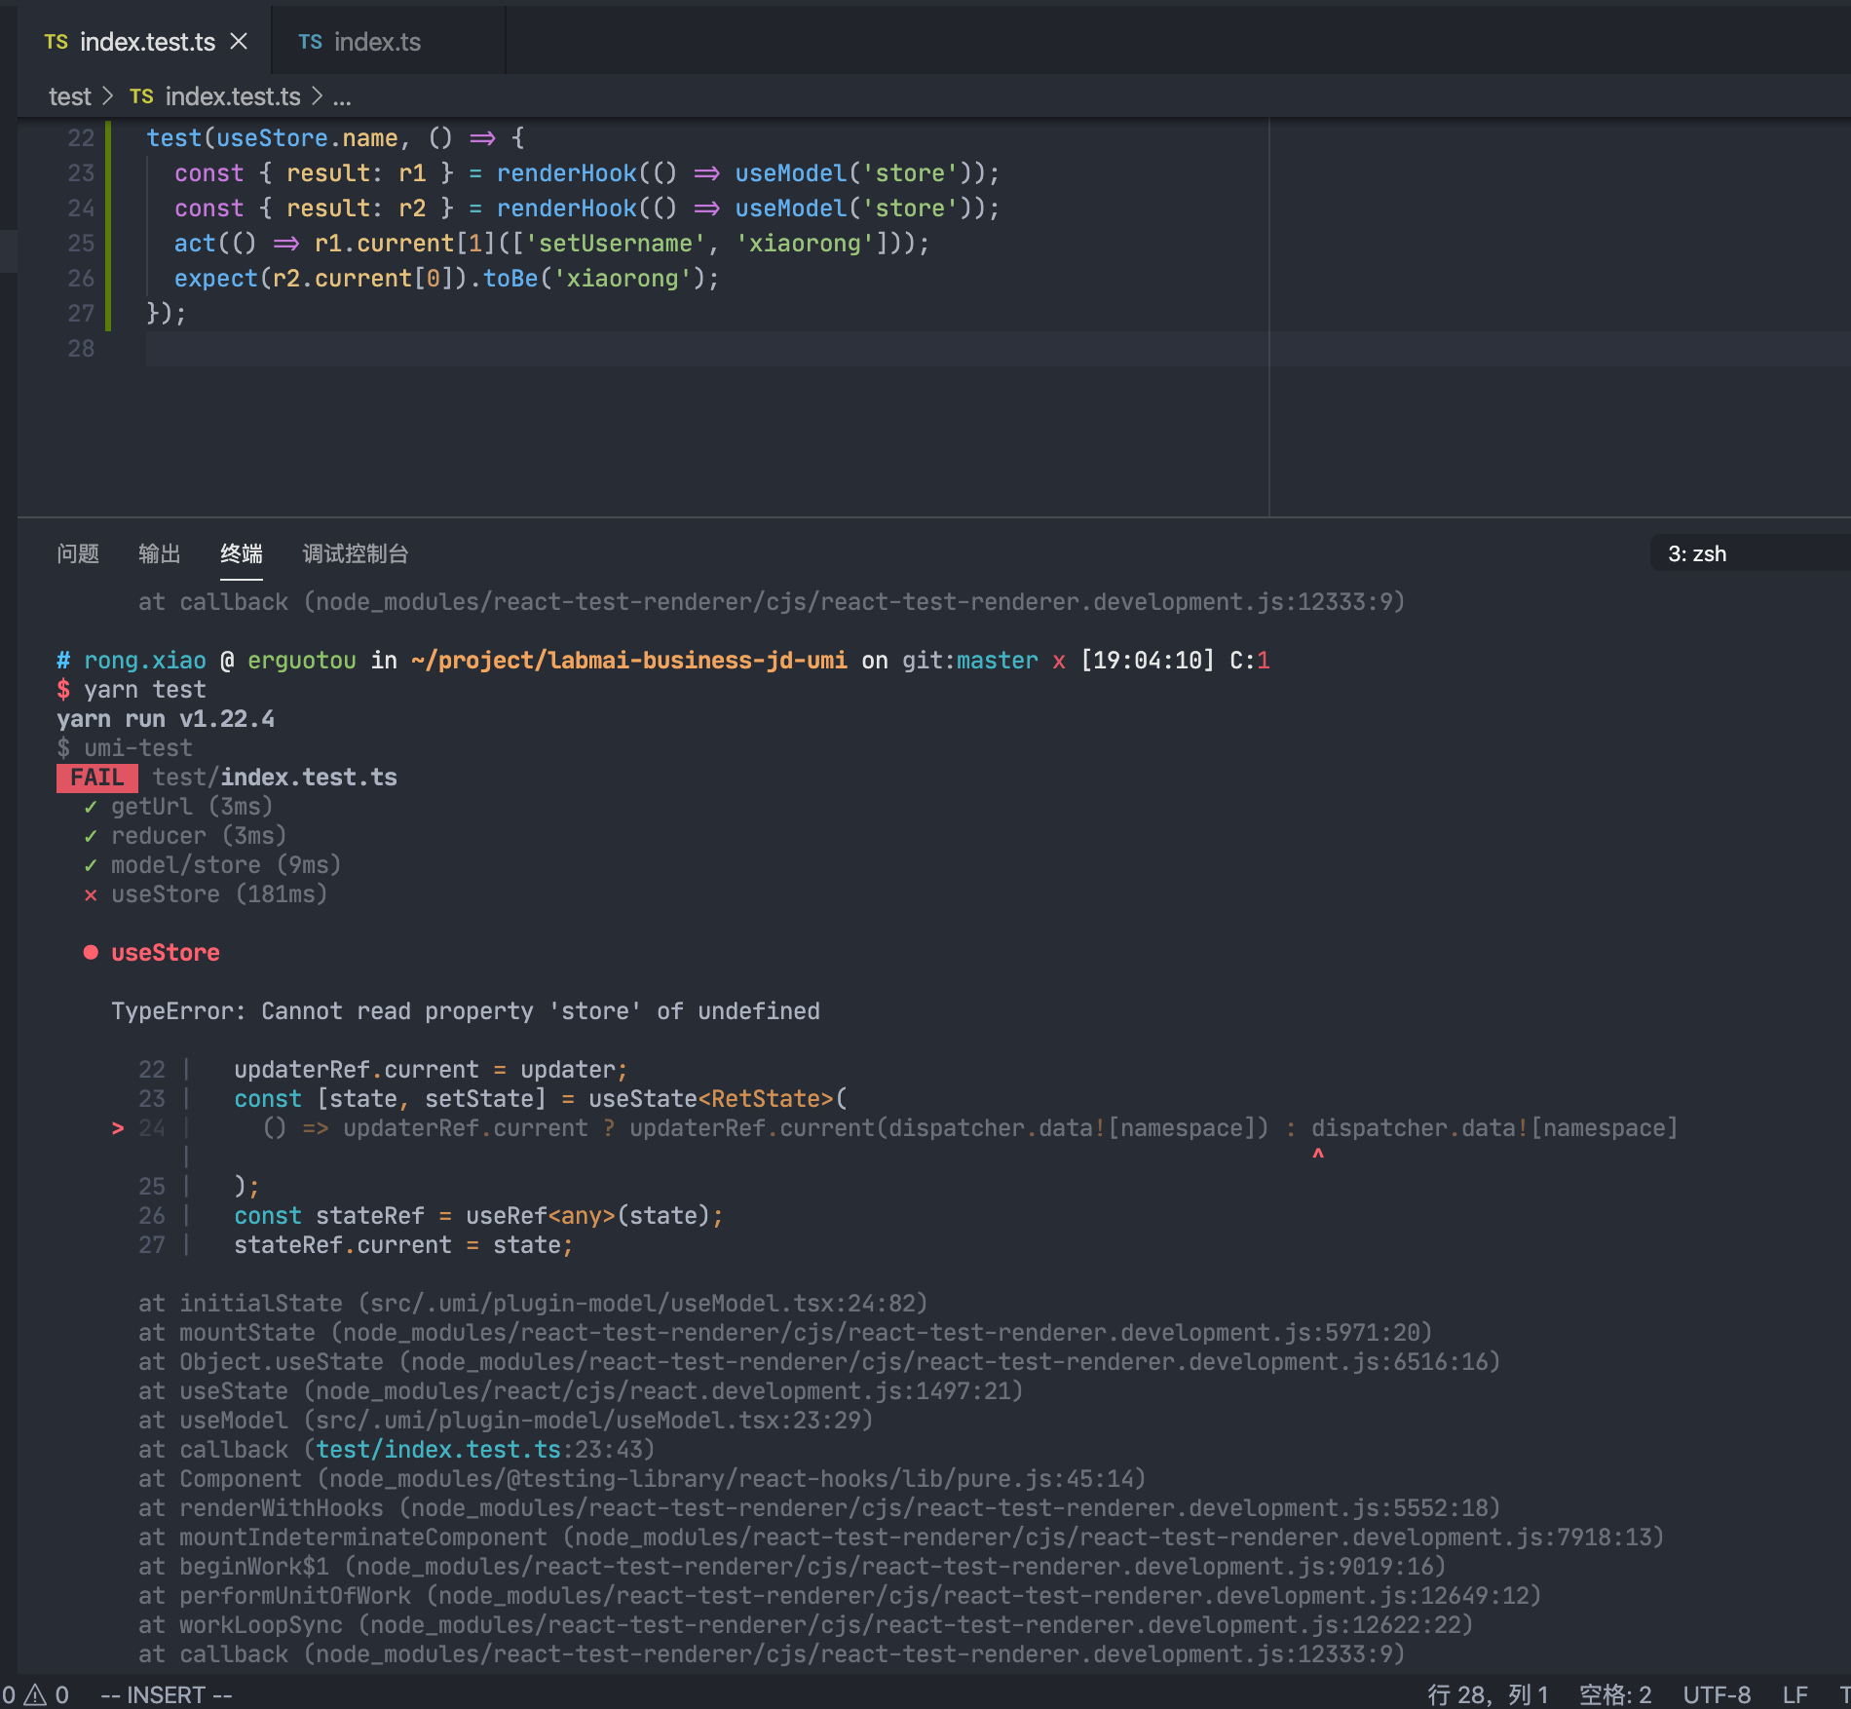Open the 3: zsh terminal selector
Screen dimensions: 1851x1709
point(1697,553)
